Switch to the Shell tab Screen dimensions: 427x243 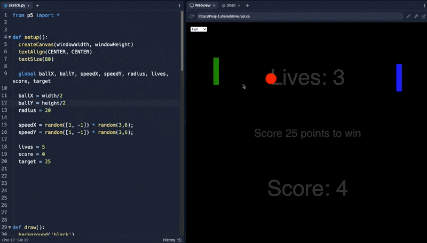click(231, 5)
